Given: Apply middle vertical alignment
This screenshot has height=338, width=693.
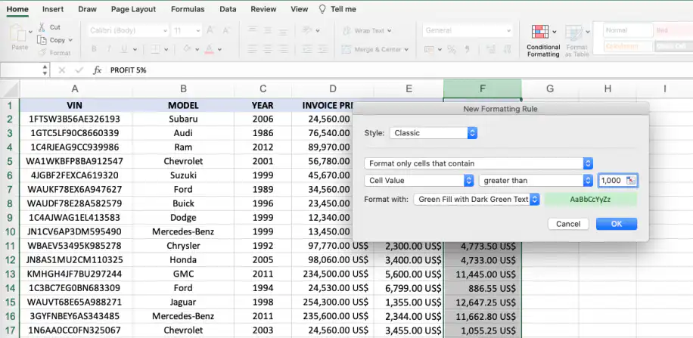Looking at the screenshot, I should (x=267, y=30).
